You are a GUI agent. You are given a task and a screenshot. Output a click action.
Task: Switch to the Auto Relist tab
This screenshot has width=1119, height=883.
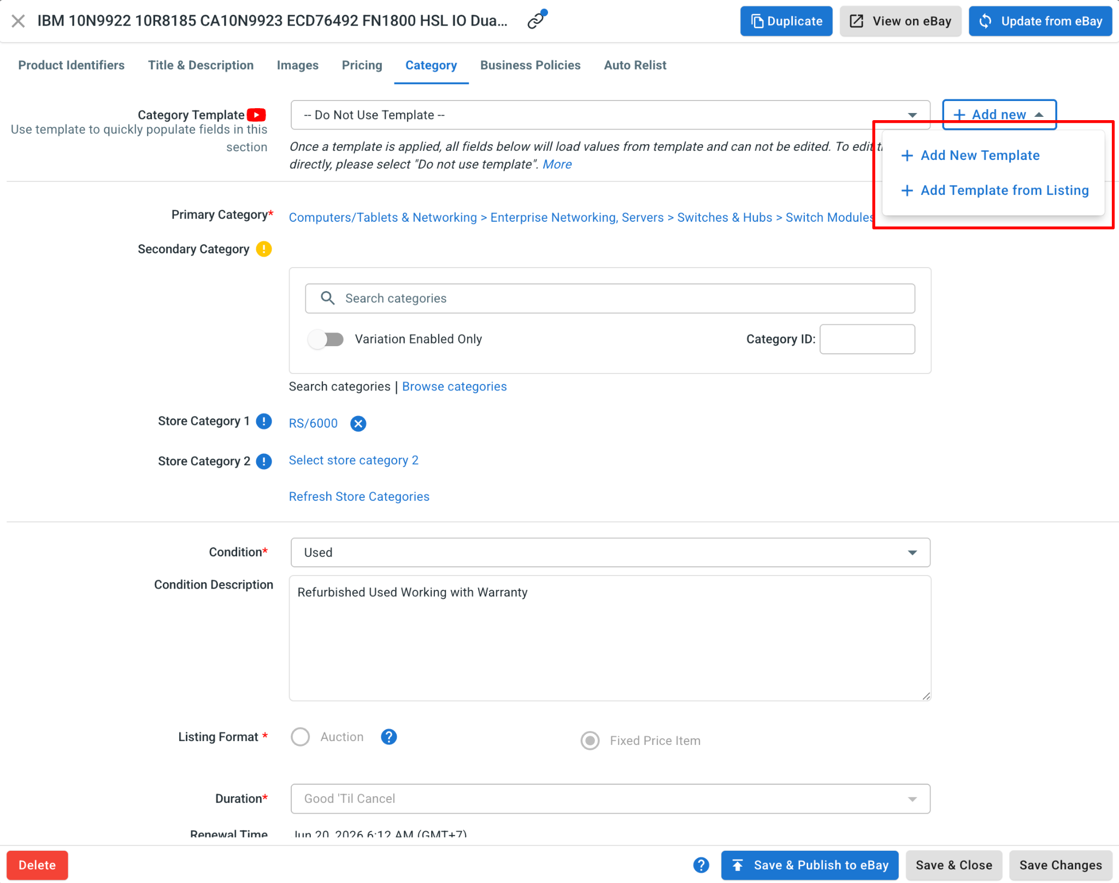tap(635, 66)
